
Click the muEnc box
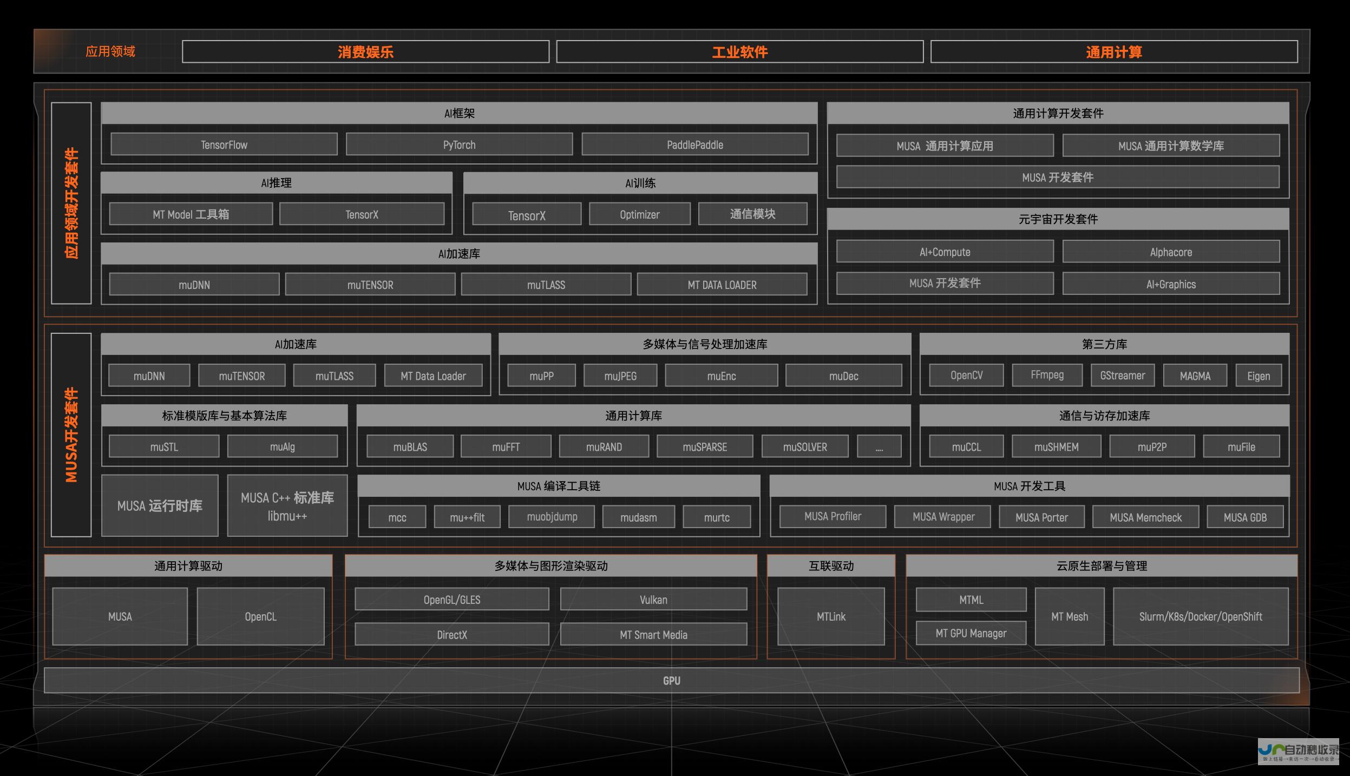point(722,376)
